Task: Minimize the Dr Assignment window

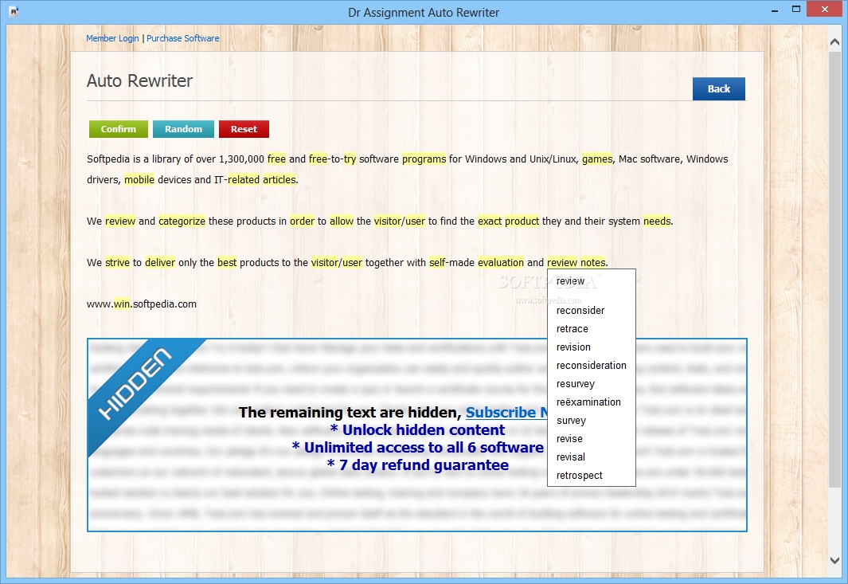Action: click(x=775, y=10)
